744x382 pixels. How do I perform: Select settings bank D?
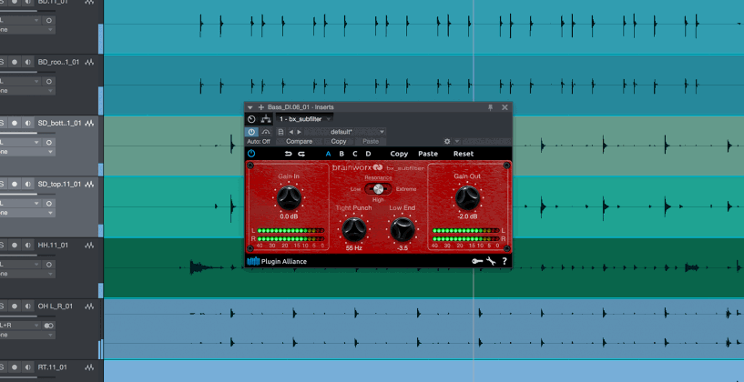(368, 154)
